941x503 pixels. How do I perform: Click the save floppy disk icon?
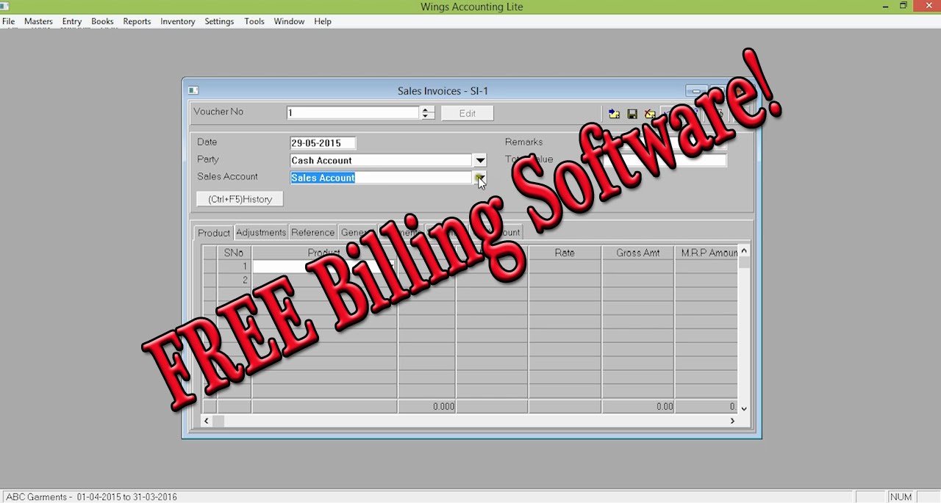click(x=632, y=114)
